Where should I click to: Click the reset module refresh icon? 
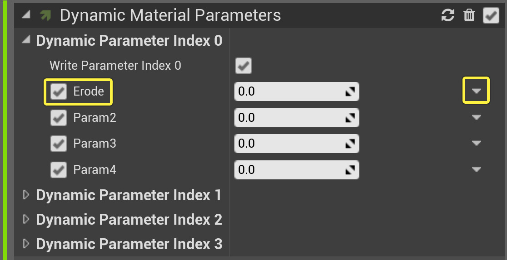click(x=447, y=15)
